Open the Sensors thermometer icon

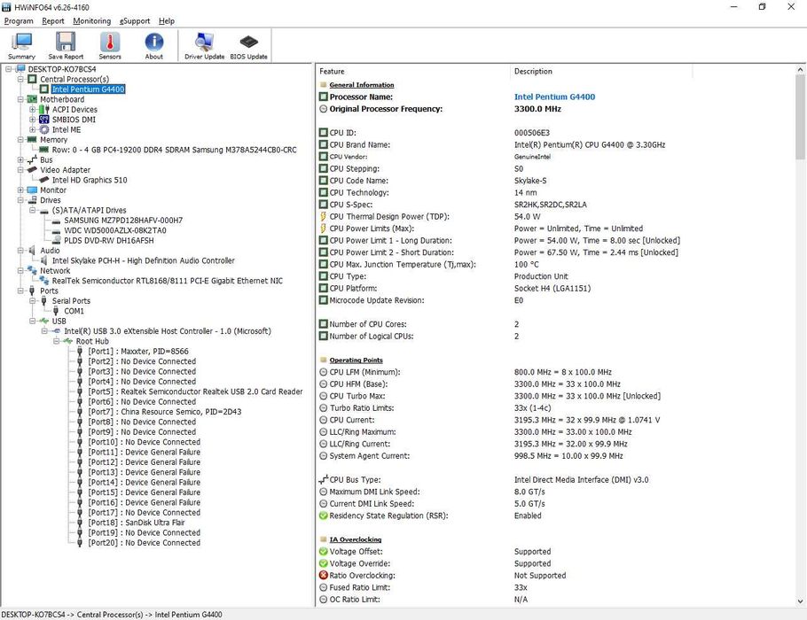110,46
